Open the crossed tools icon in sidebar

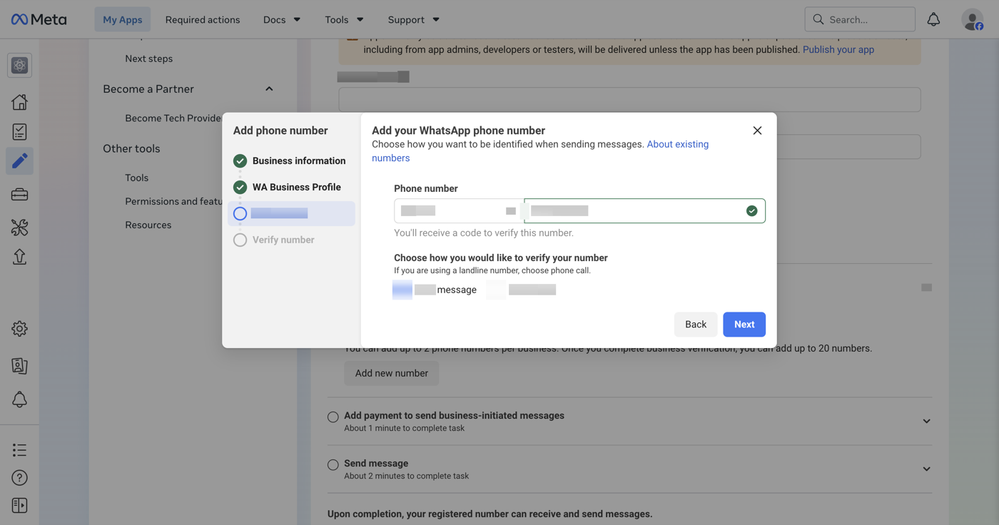tap(19, 228)
